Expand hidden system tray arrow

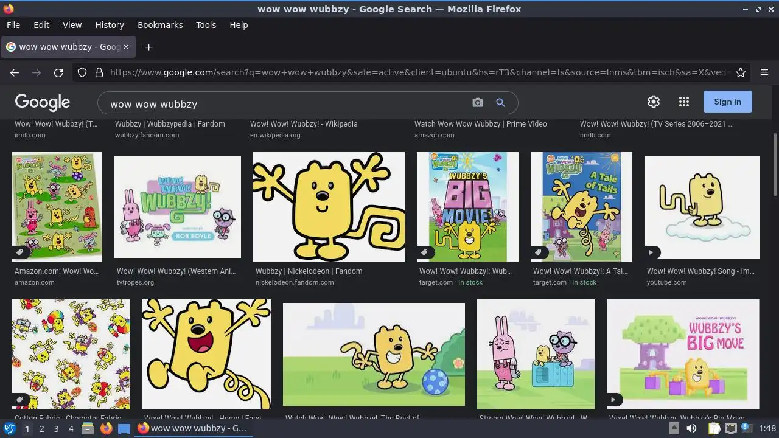pyautogui.click(x=674, y=428)
